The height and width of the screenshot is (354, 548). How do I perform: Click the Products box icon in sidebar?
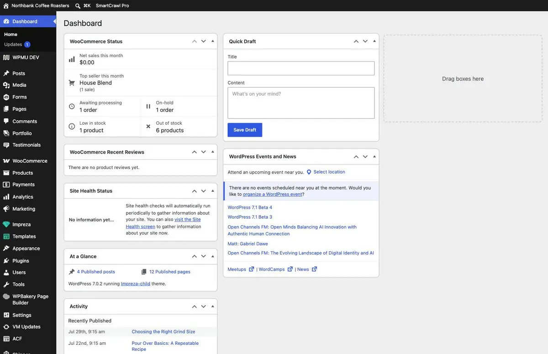tap(6, 173)
